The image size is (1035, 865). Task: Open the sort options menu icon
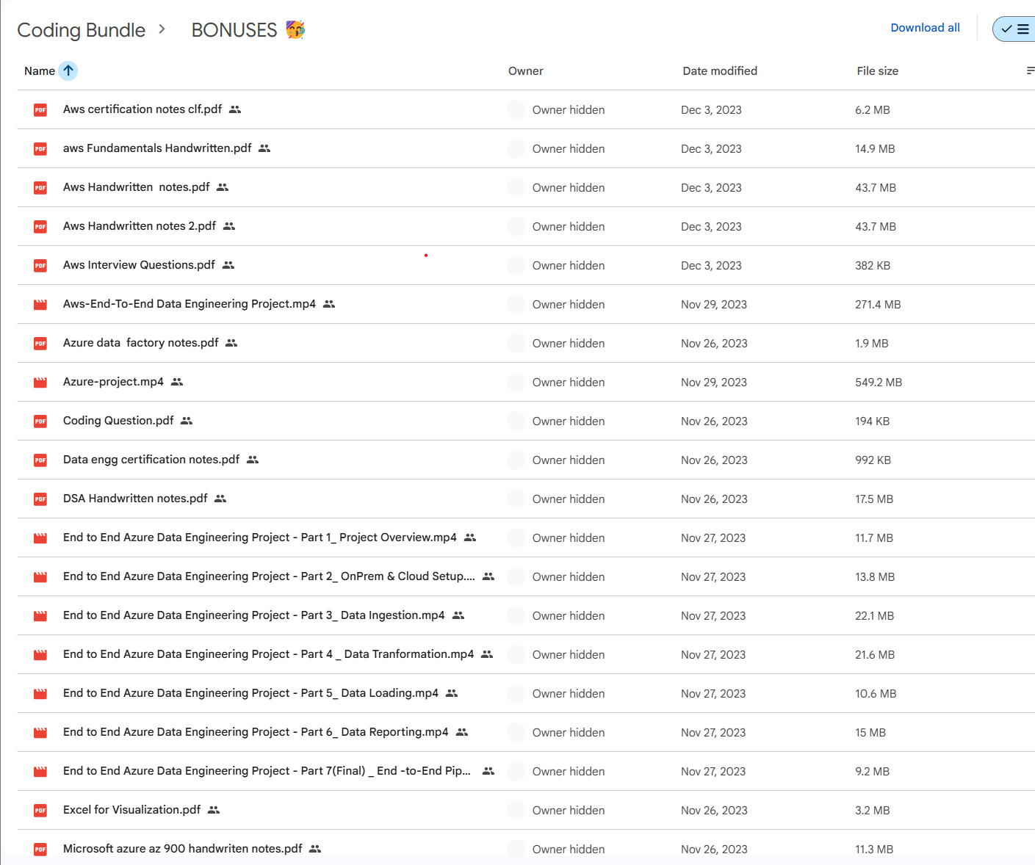coord(1030,70)
